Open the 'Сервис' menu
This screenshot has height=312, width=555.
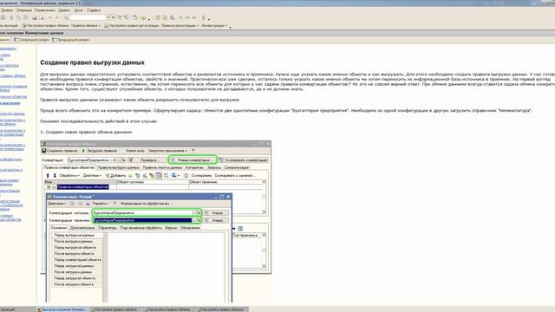(64, 10)
